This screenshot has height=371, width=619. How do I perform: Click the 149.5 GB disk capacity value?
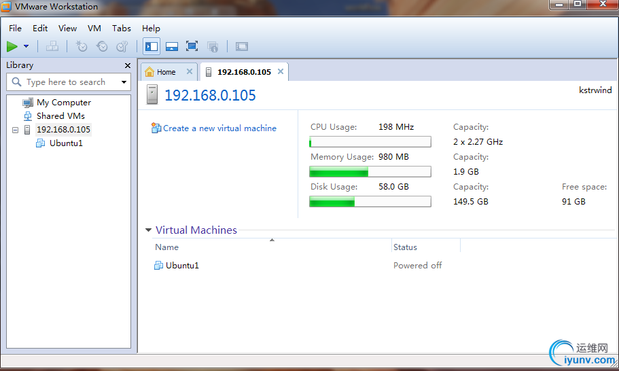[x=471, y=202]
